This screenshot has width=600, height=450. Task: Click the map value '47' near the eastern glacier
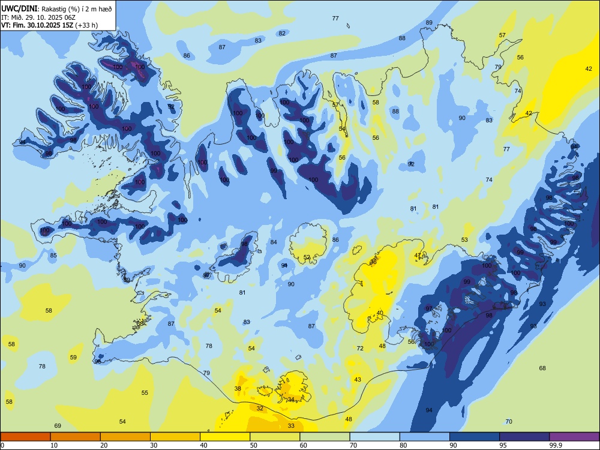(418, 255)
